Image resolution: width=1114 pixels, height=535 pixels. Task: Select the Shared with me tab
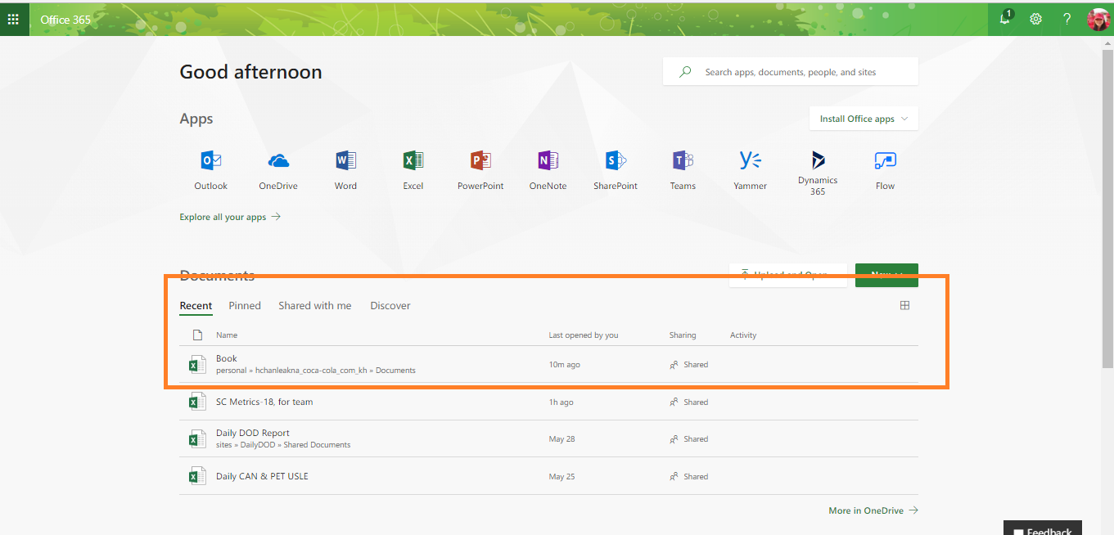314,306
